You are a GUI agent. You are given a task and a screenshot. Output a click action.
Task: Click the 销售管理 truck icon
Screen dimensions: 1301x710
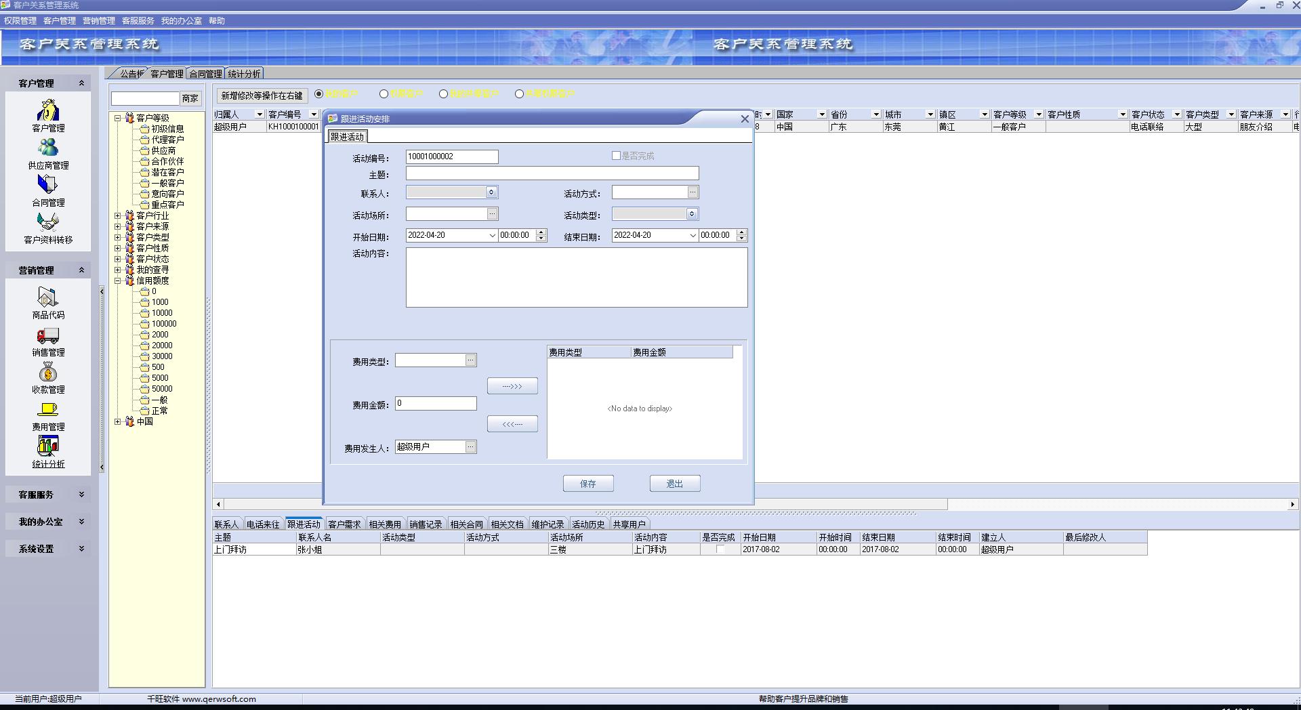(x=47, y=336)
